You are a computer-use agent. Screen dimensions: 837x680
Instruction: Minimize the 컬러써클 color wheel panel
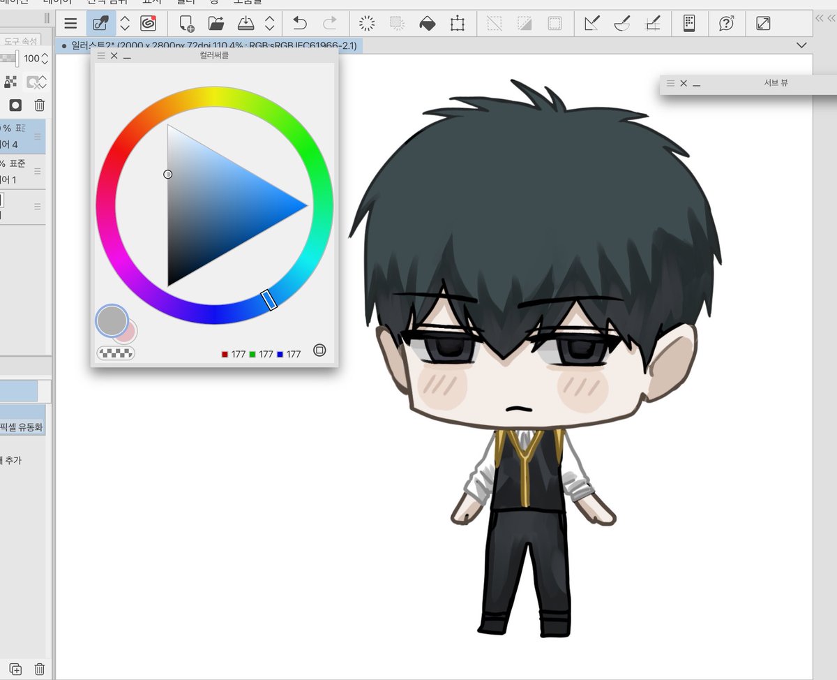click(127, 57)
